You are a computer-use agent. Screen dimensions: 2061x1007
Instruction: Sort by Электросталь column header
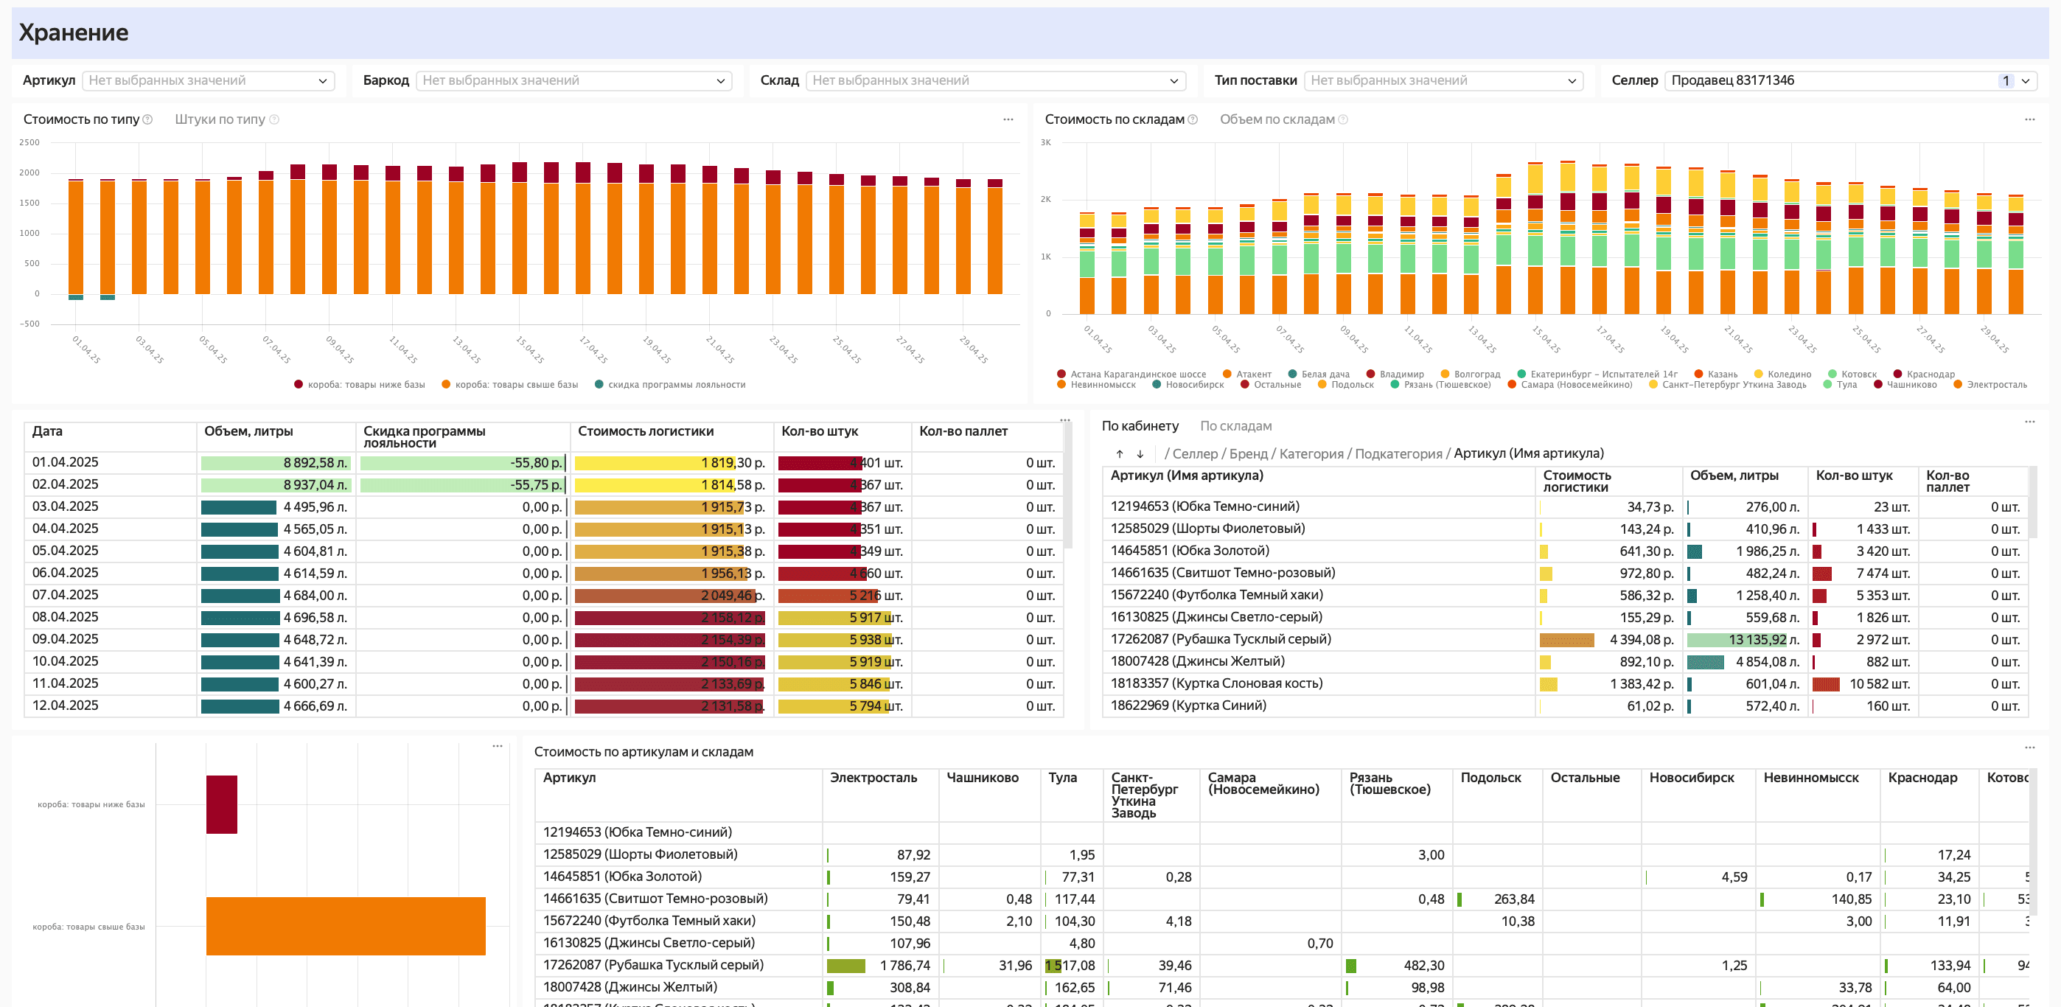[x=873, y=778]
